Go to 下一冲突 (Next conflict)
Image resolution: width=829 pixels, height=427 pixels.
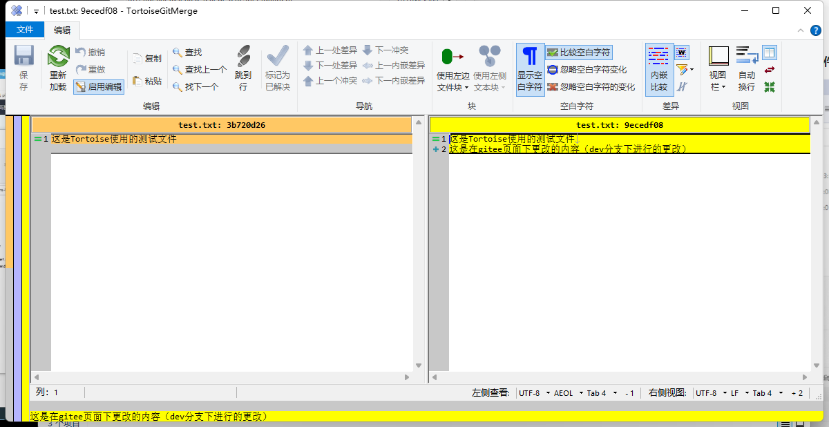click(x=385, y=50)
